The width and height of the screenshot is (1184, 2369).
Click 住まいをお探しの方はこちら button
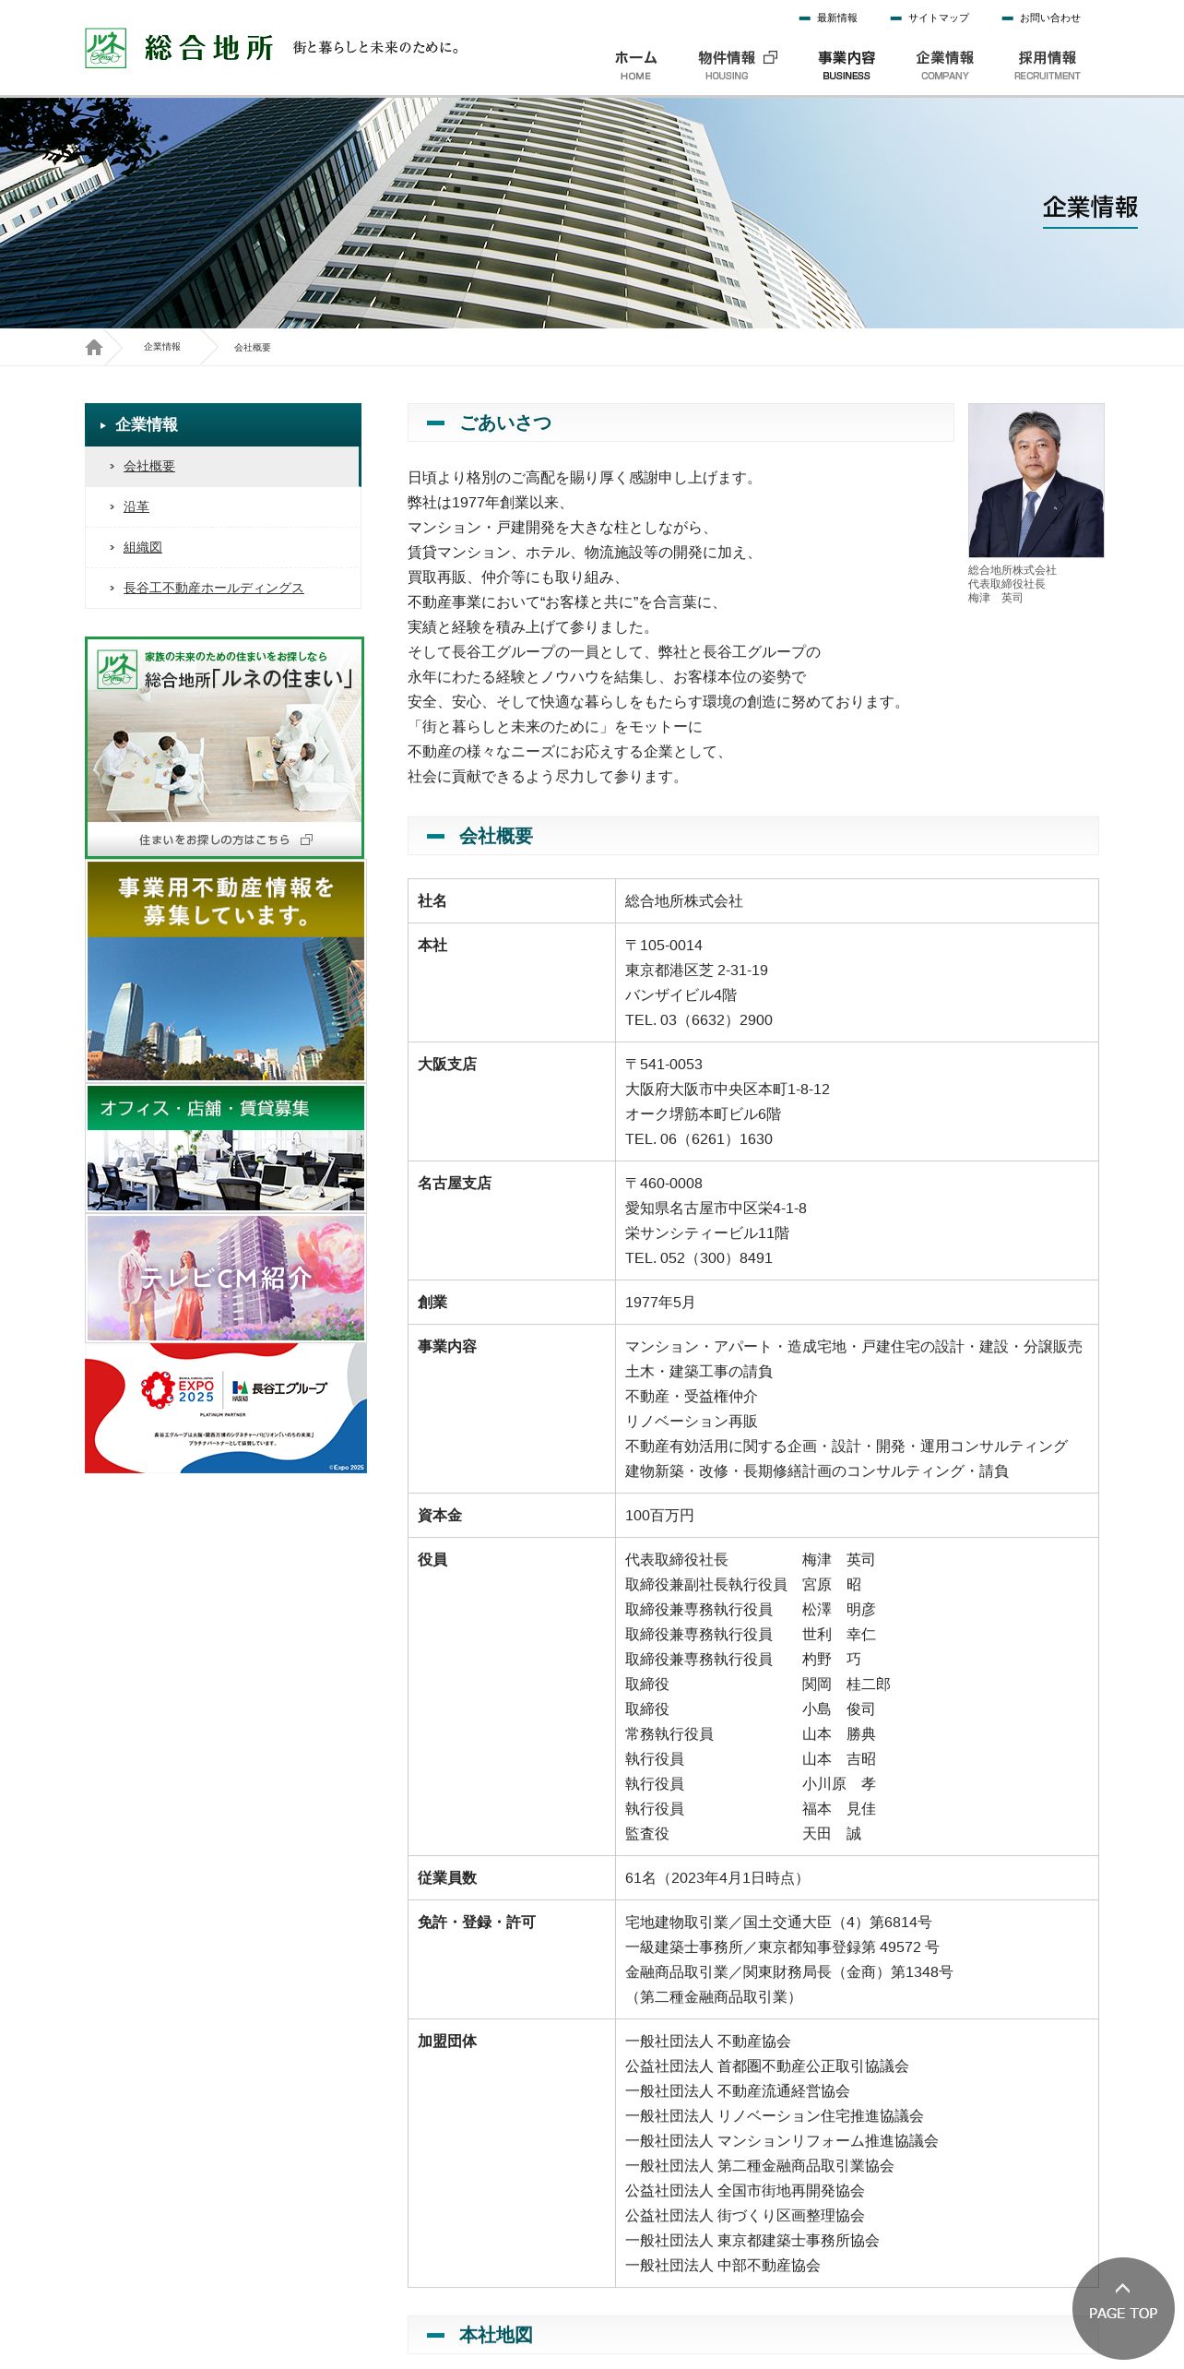coord(225,839)
